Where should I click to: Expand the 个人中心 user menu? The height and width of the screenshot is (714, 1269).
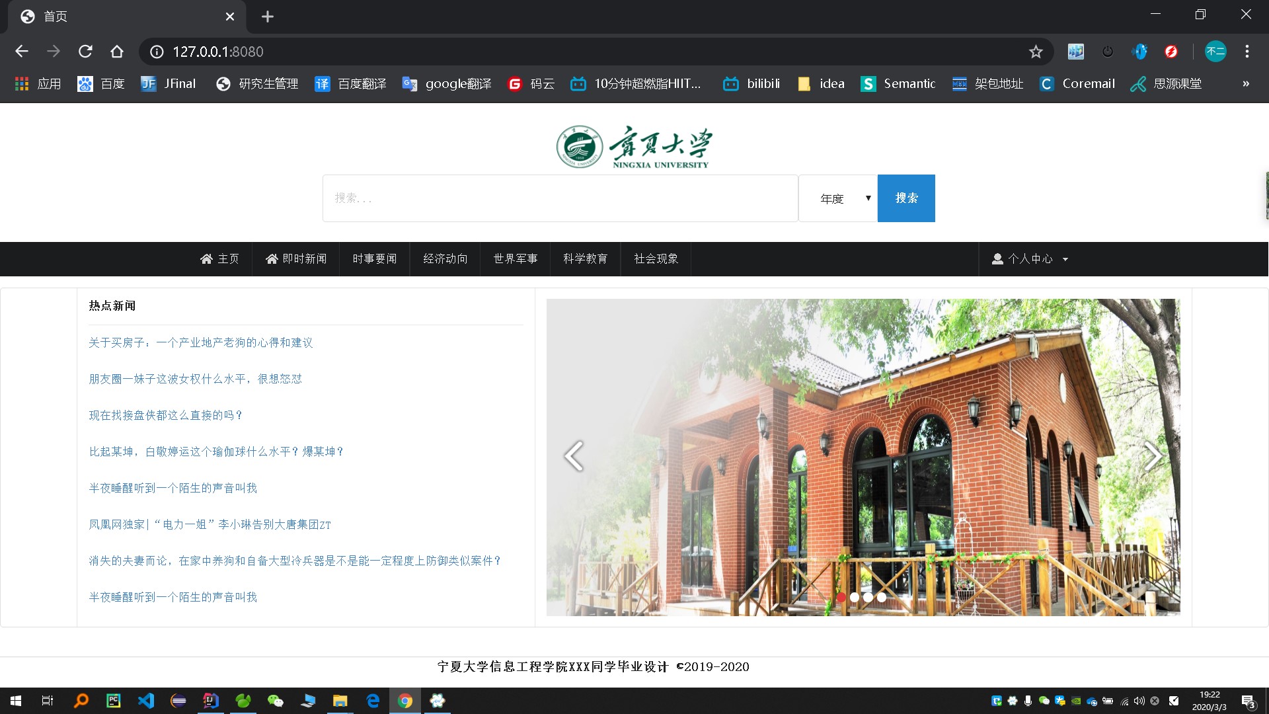coord(1030,259)
